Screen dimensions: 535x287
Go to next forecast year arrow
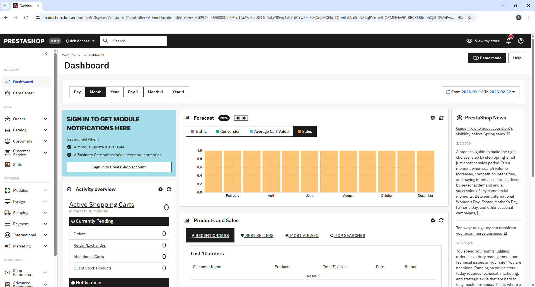[x=244, y=118]
